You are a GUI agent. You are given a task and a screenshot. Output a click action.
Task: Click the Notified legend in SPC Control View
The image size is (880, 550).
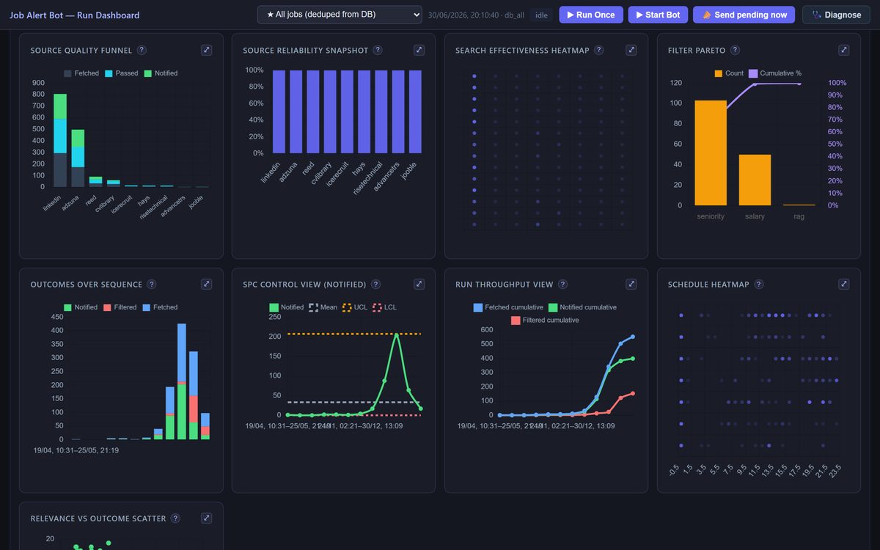click(x=287, y=307)
